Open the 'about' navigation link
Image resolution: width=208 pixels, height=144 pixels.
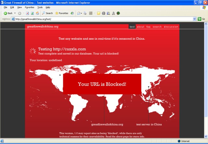click(141, 27)
